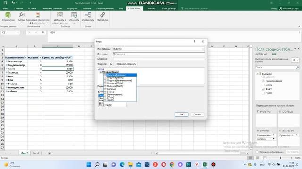Open Ключевые показатели эффективности menu
The height and width of the screenshot is (169, 302).
[x=38, y=18]
